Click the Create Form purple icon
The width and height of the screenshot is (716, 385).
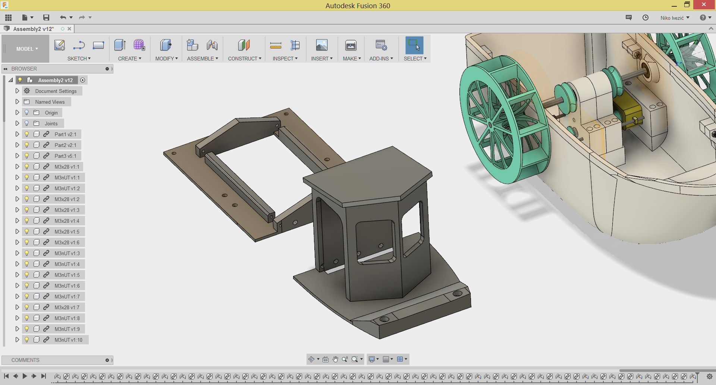[x=139, y=45]
